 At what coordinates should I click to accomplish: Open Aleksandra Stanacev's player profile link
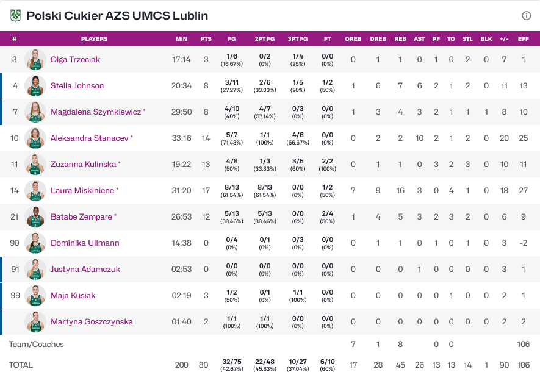tap(89, 138)
